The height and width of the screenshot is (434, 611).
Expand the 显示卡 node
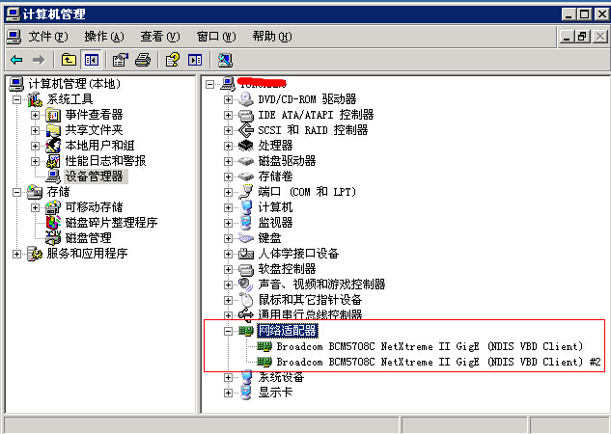[x=228, y=393]
